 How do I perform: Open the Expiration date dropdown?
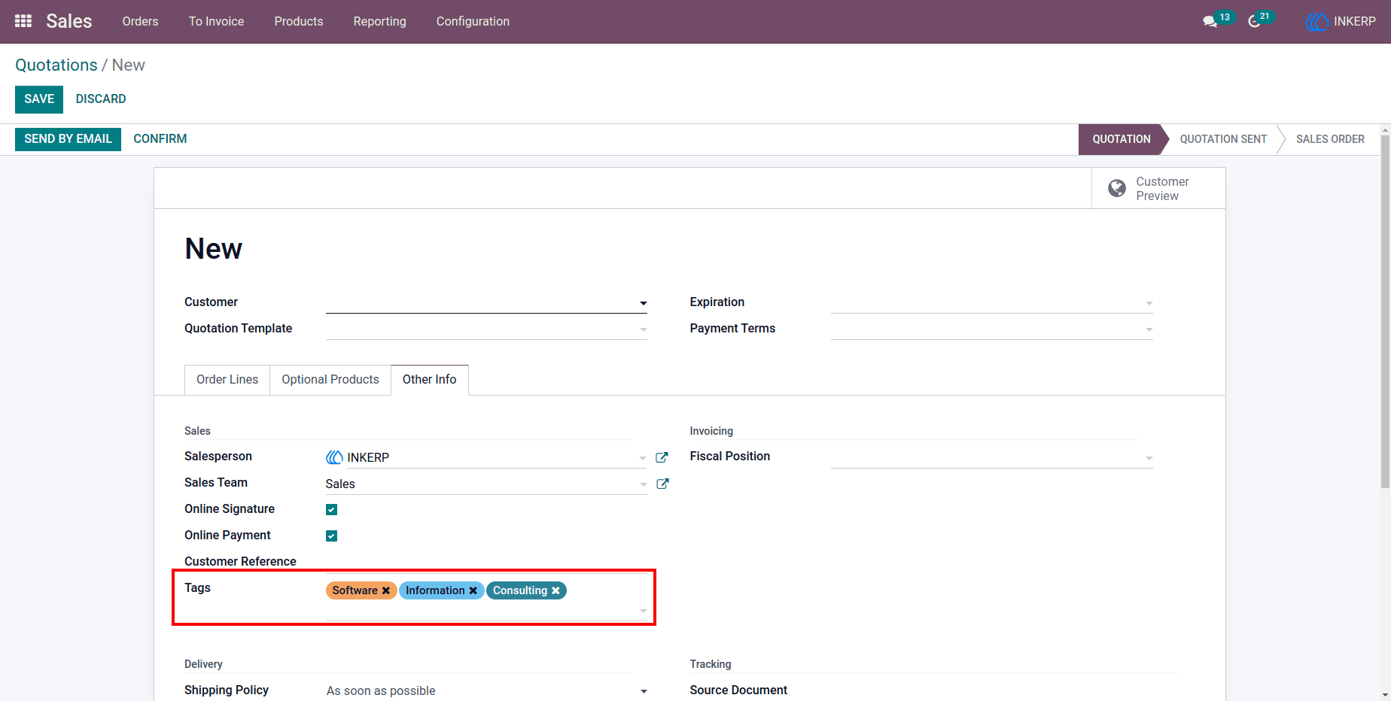tap(1149, 303)
